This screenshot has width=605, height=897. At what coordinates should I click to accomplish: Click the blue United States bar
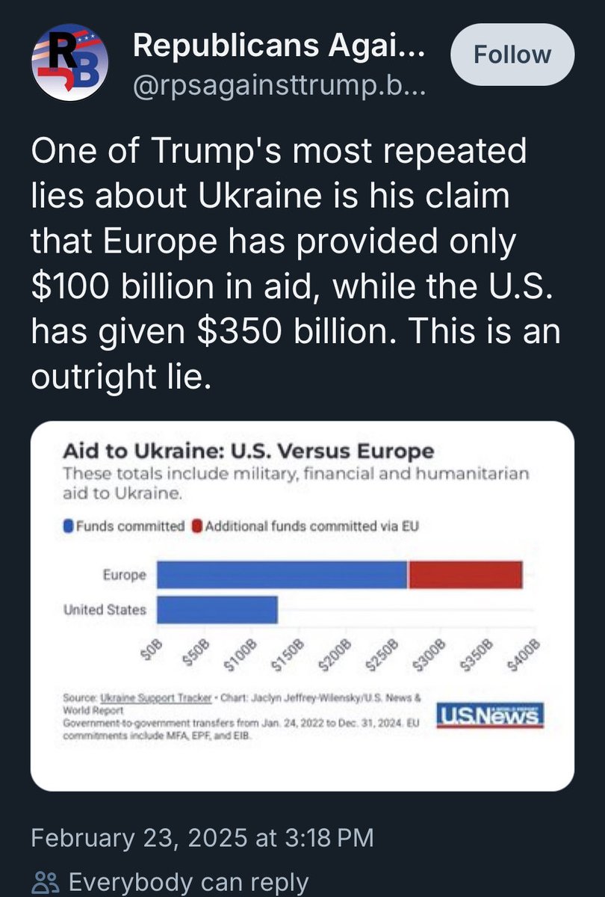[217, 610]
